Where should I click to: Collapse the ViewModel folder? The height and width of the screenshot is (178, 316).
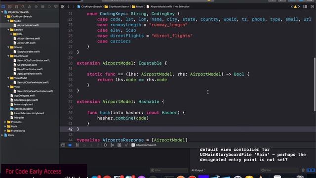point(8,78)
